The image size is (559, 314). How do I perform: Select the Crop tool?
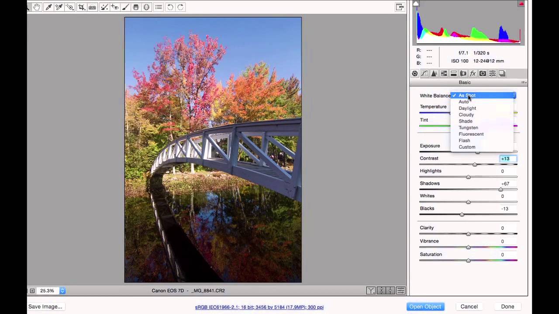point(81,7)
